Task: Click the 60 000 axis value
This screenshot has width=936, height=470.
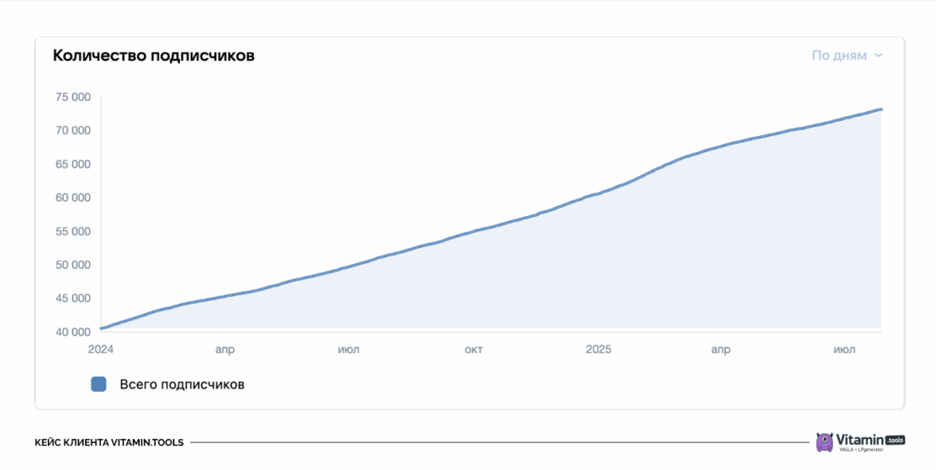Action: coord(72,198)
